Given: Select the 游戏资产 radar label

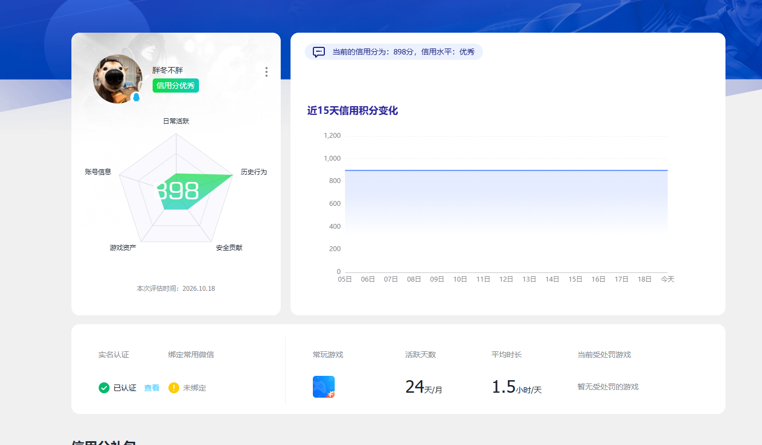Looking at the screenshot, I should 123,248.
